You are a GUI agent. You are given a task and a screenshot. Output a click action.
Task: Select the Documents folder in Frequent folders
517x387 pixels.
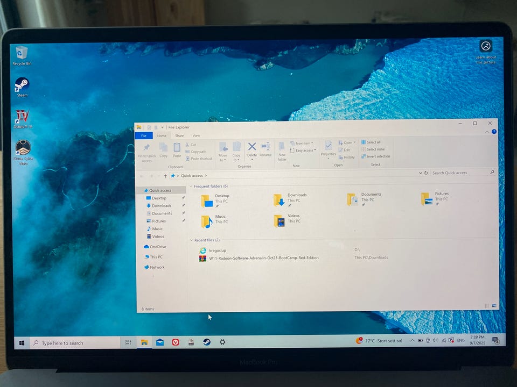364,199
